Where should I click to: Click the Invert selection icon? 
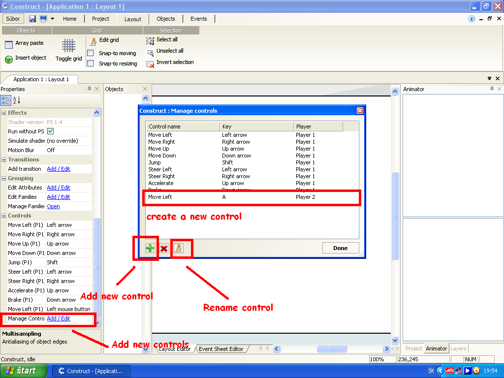click(150, 63)
